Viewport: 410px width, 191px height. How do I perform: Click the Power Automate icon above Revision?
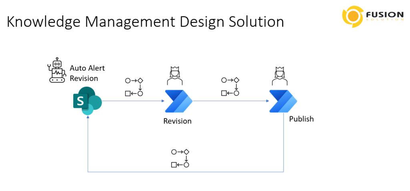click(x=179, y=101)
